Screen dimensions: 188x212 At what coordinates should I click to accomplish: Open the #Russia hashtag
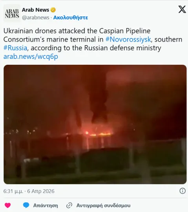coord(15,48)
